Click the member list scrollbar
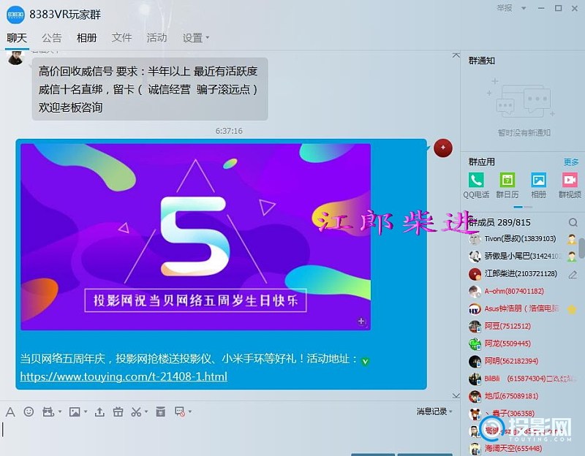Screen dimensions: 585x456 tap(581, 248)
